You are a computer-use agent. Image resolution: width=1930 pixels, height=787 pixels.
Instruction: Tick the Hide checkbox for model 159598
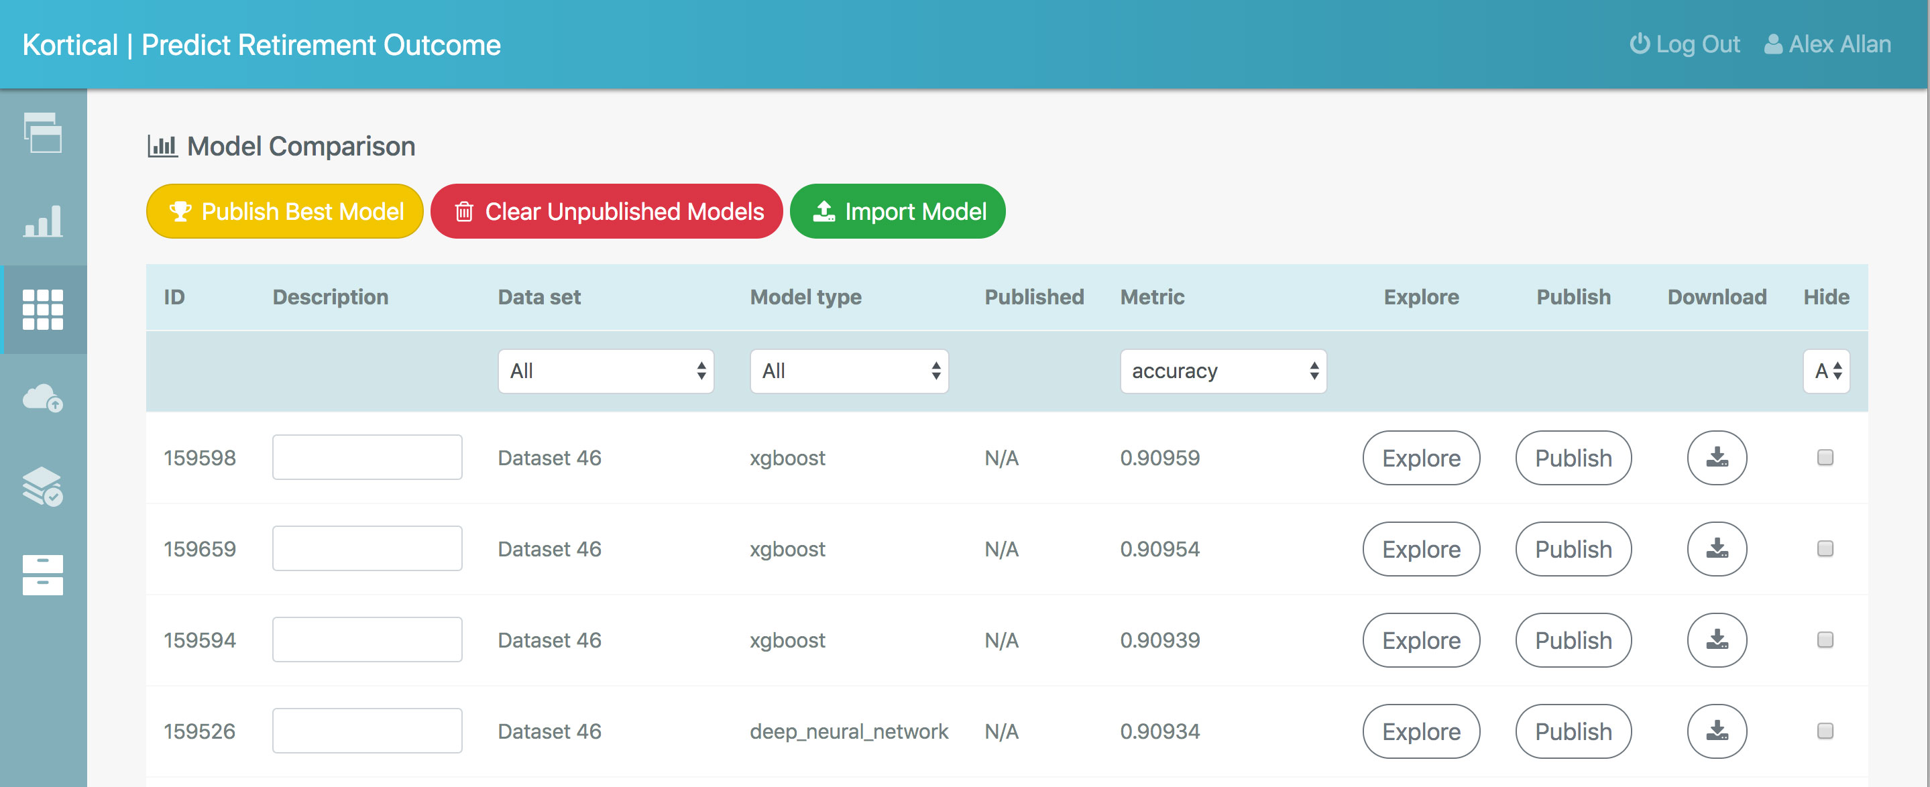coord(1825,457)
